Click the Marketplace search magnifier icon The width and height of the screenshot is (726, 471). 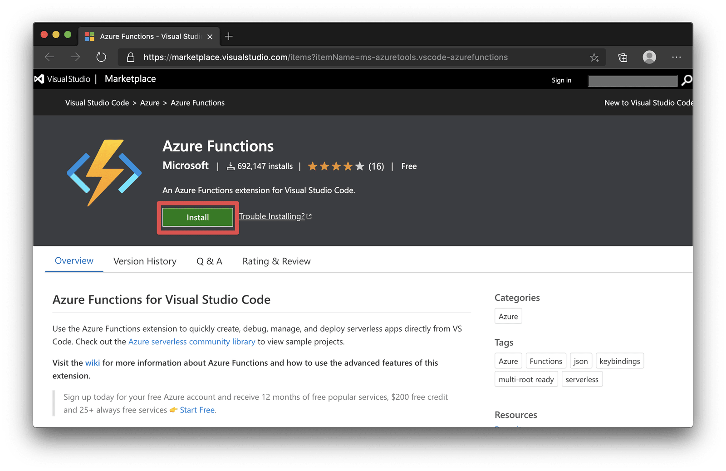point(687,80)
